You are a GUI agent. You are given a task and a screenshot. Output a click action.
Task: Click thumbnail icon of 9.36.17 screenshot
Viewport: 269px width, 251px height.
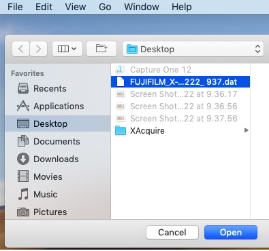[x=121, y=94]
